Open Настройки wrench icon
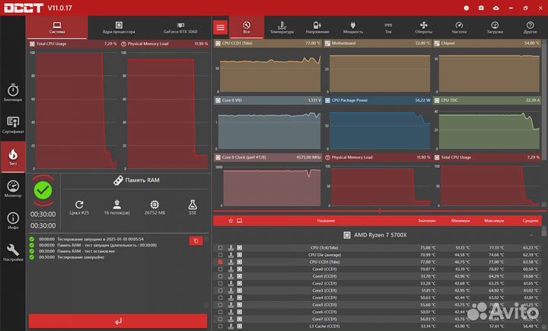The image size is (548, 331). [13, 253]
